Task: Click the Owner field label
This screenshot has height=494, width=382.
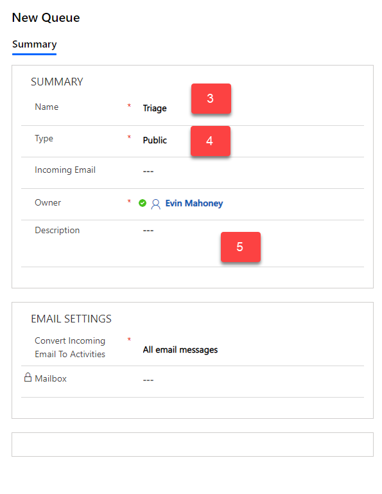Action: point(48,202)
